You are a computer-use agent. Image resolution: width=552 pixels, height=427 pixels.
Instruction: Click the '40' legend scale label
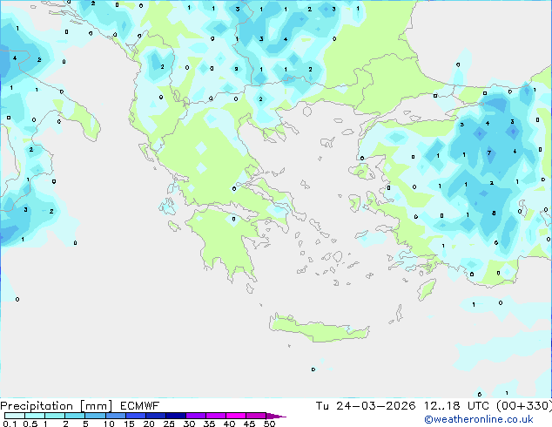(x=229, y=424)
